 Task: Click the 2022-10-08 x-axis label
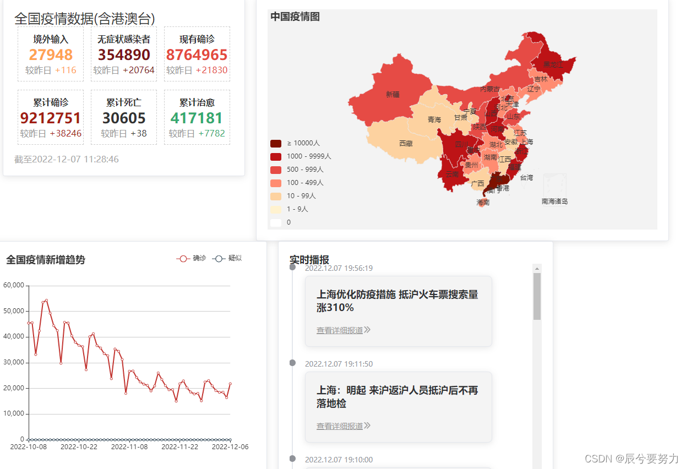point(29,447)
